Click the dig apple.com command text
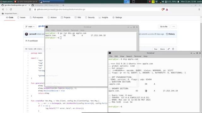 130,59
